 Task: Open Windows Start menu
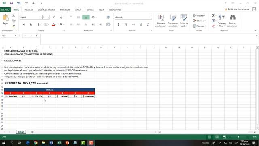pyautogui.click(x=4, y=143)
